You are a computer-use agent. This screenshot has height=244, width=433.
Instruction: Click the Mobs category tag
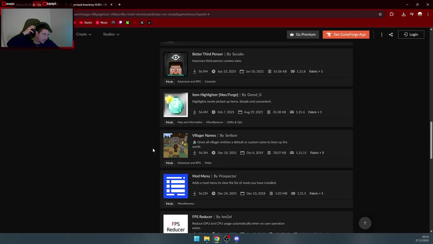208,163
